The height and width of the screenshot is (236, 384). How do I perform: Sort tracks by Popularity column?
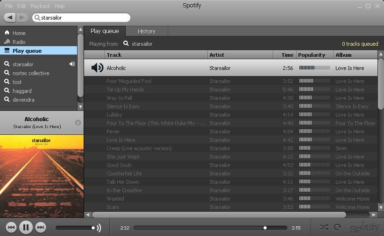pyautogui.click(x=312, y=55)
